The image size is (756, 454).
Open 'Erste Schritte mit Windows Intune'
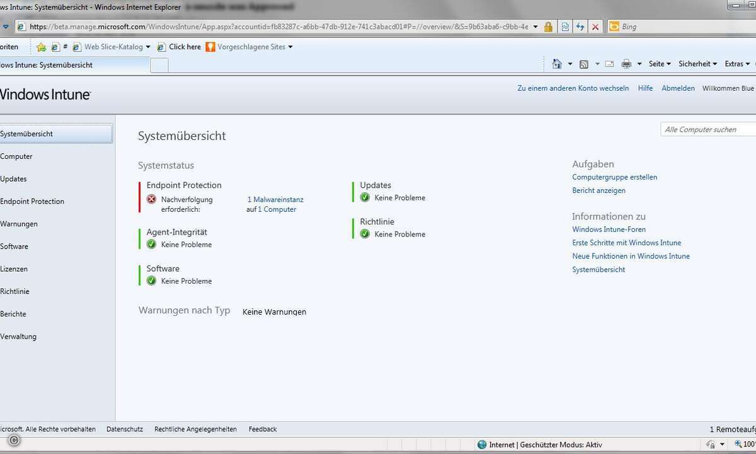[x=626, y=243]
